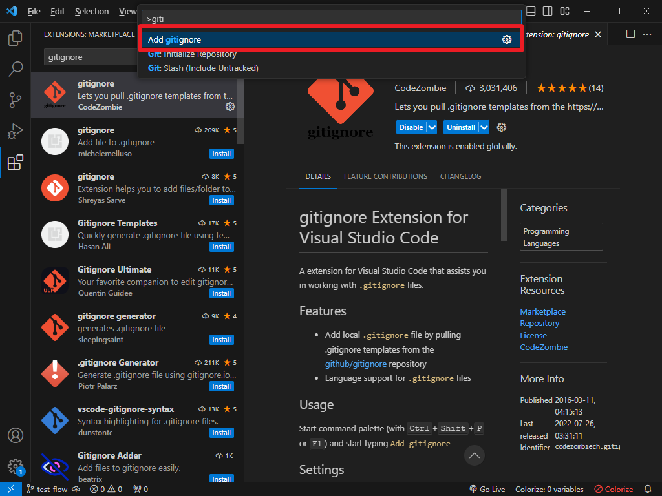
Task: Toggle secondary sidebar icon in title bar
Action: coord(548,12)
